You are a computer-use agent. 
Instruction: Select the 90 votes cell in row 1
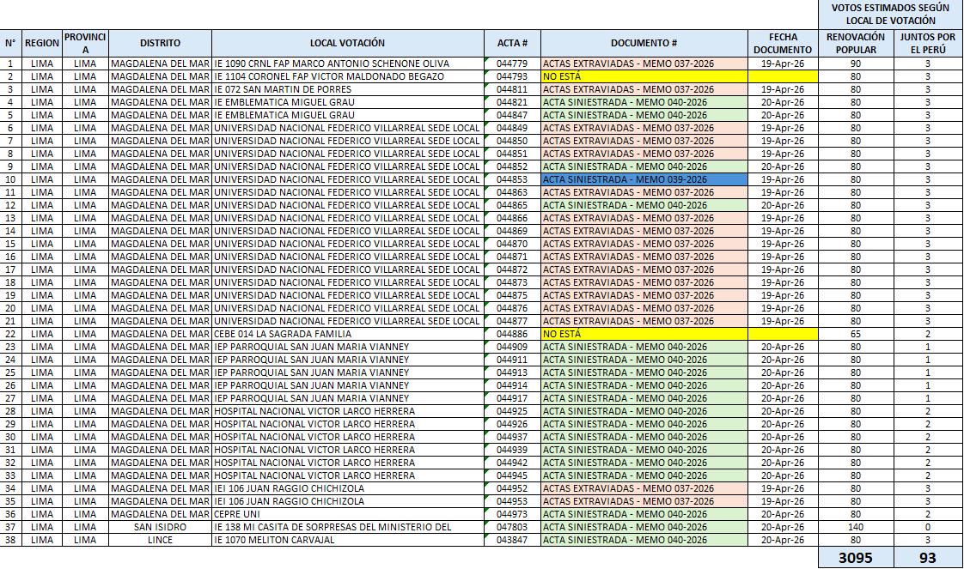tap(855, 64)
